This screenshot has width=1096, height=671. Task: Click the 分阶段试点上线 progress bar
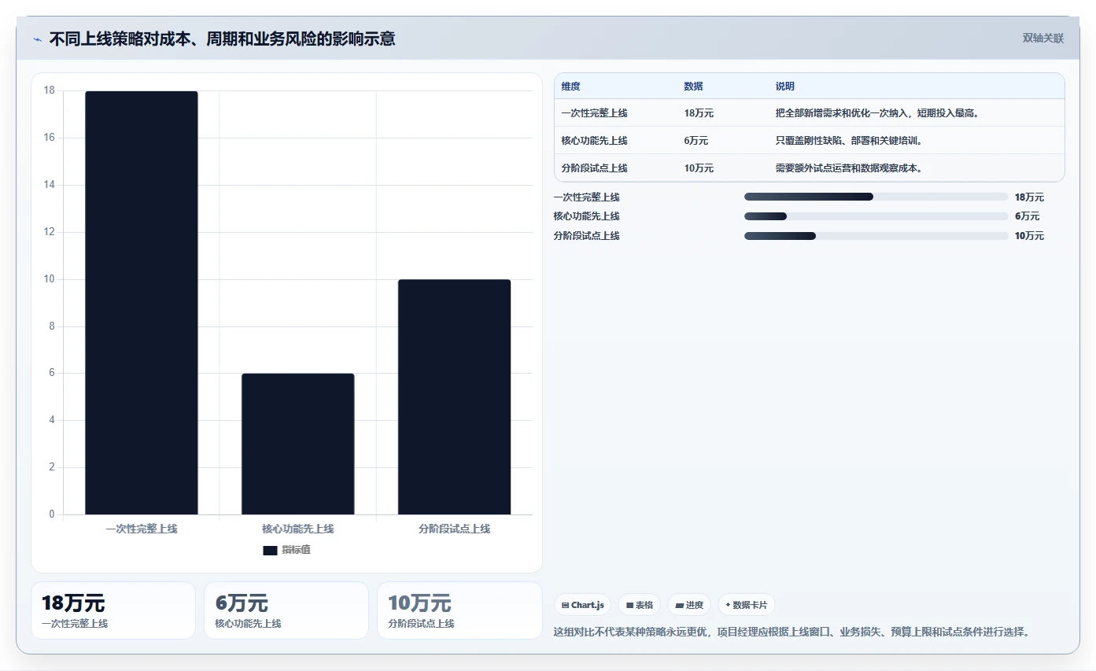click(x=876, y=236)
